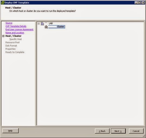Return to Name and Location step

coord(15,33)
